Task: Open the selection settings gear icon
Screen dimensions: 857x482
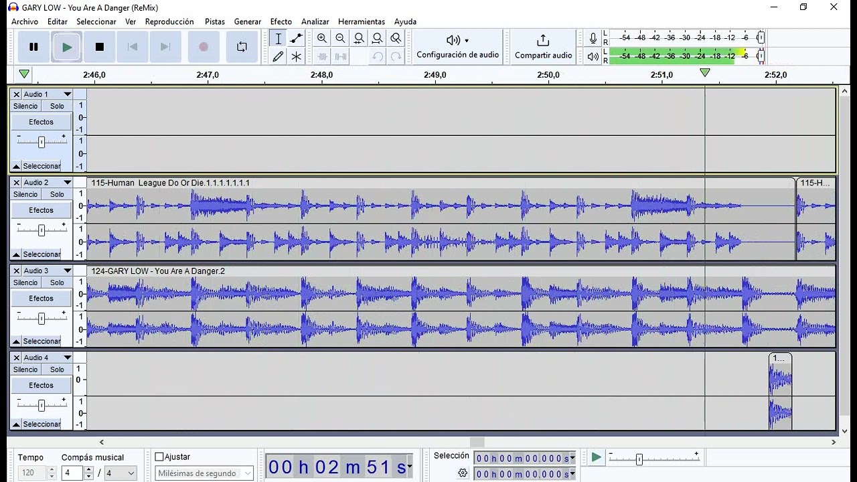Action: click(x=463, y=473)
